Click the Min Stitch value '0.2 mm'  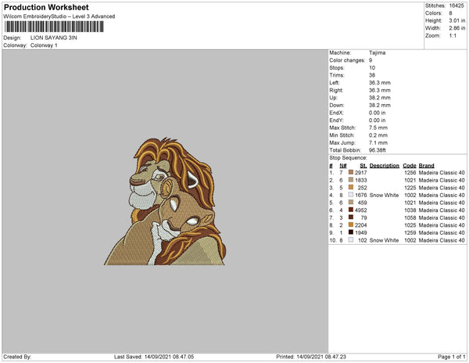tap(378, 135)
